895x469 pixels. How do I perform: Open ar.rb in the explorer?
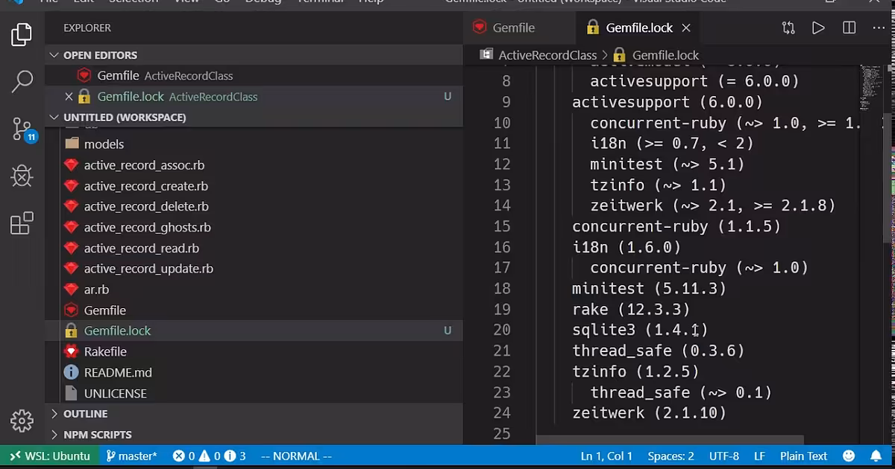pyautogui.click(x=96, y=290)
